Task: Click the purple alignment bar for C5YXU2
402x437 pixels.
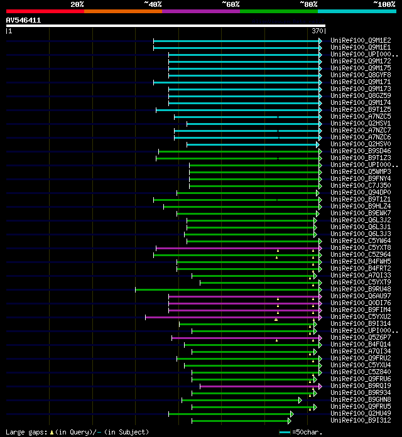Action: pyautogui.click(x=232, y=318)
